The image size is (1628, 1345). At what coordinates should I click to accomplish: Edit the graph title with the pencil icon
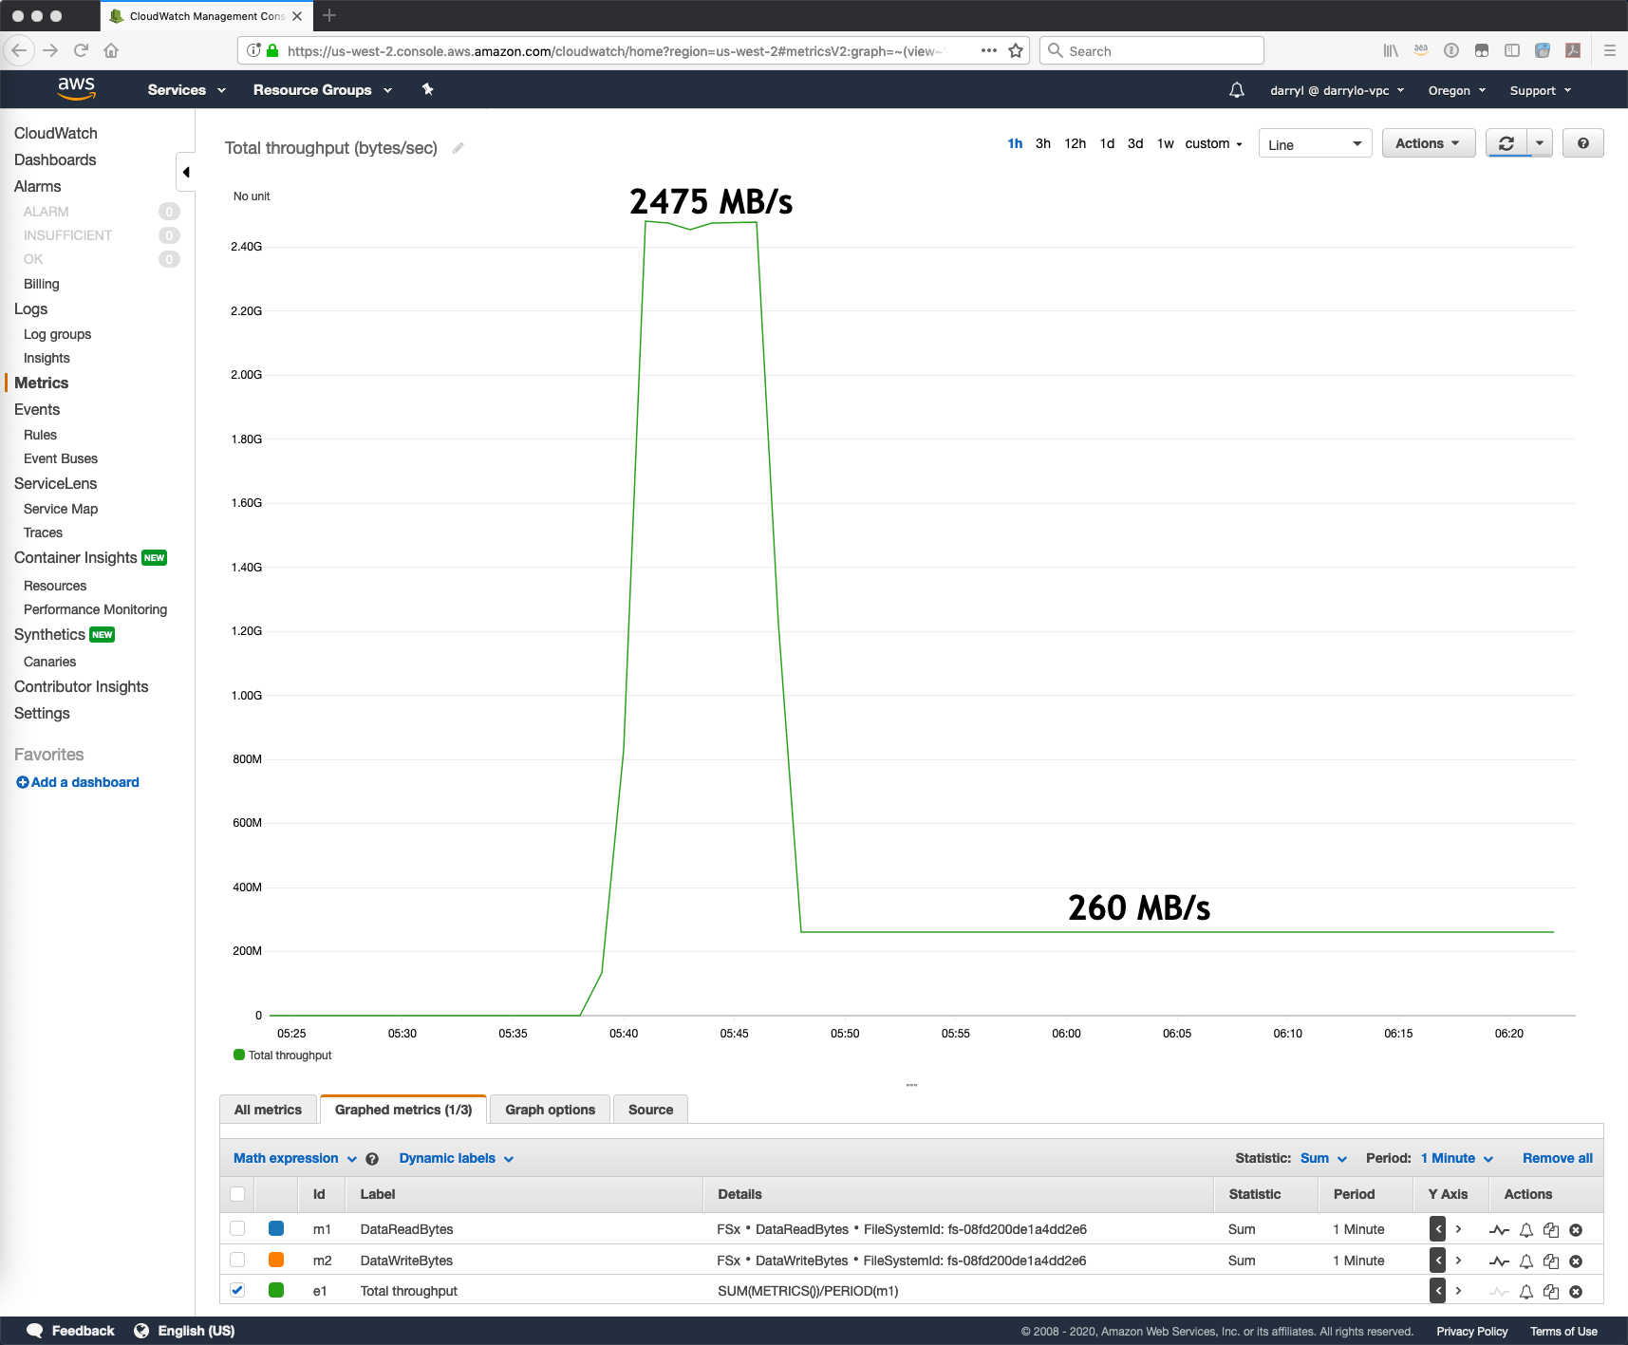pos(458,148)
